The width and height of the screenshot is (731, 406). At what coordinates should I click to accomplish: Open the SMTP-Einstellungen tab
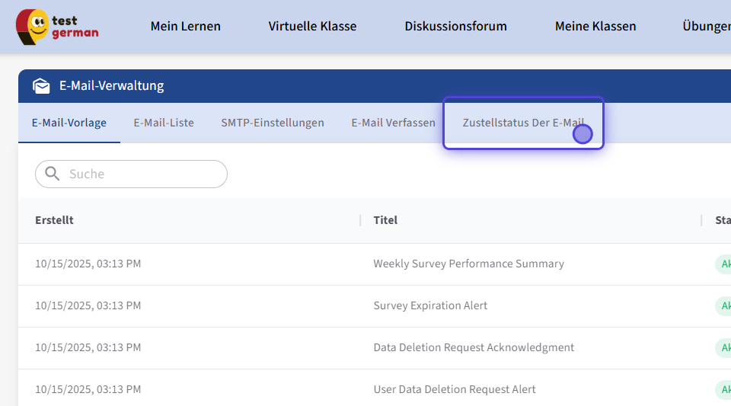273,123
